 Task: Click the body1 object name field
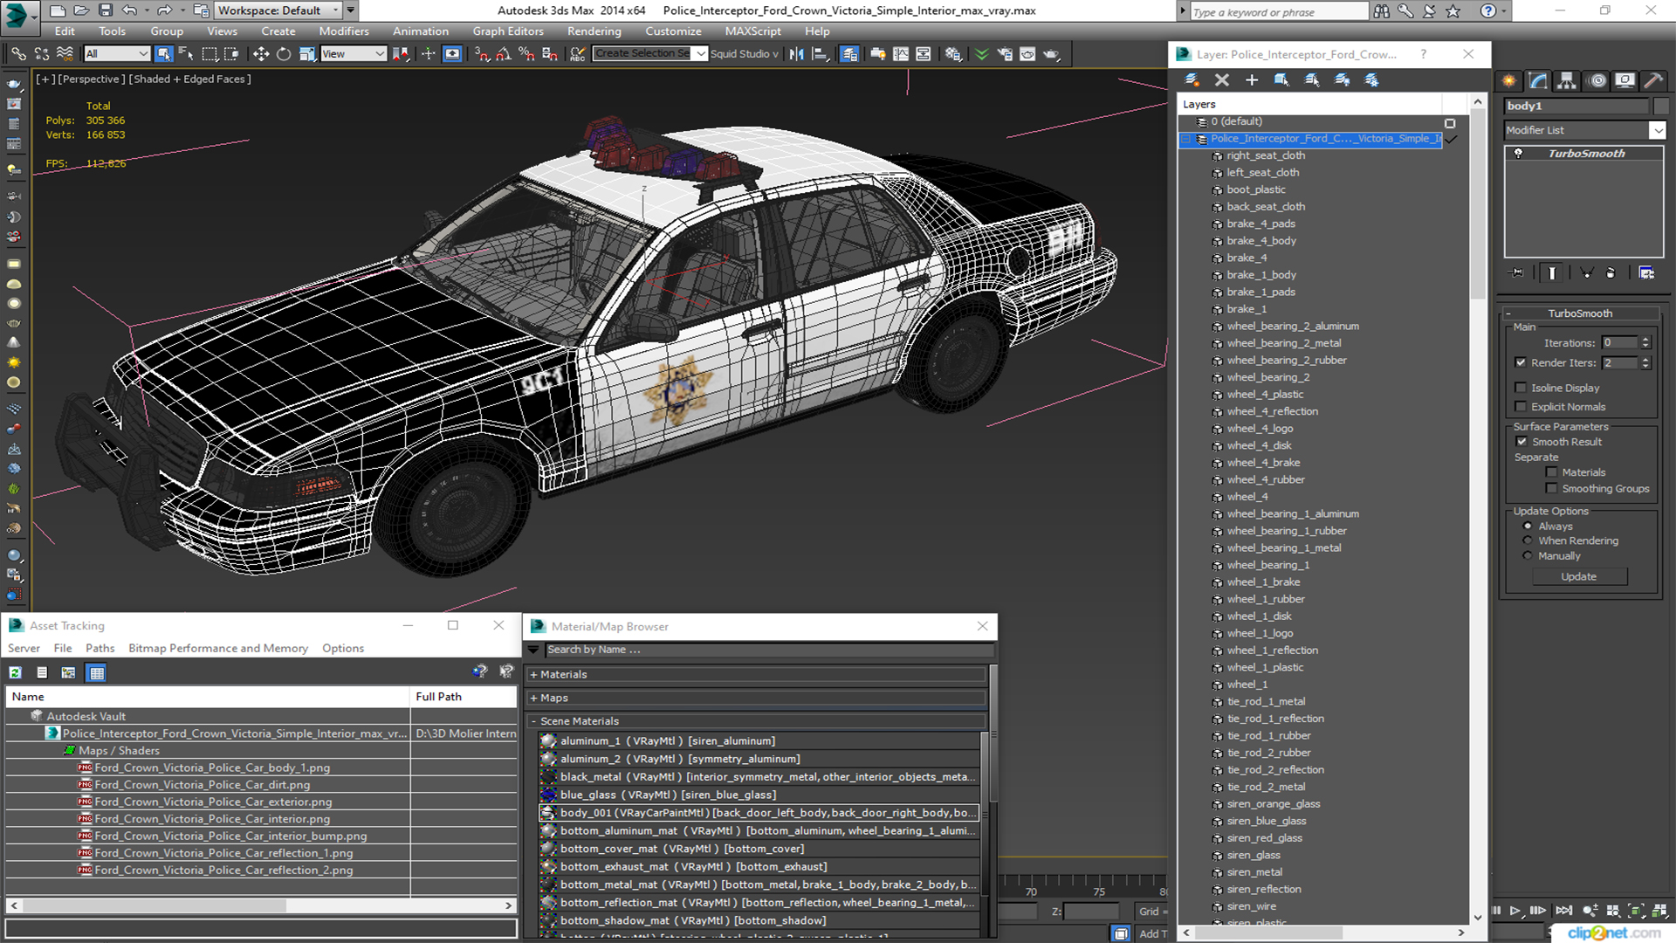coord(1576,106)
